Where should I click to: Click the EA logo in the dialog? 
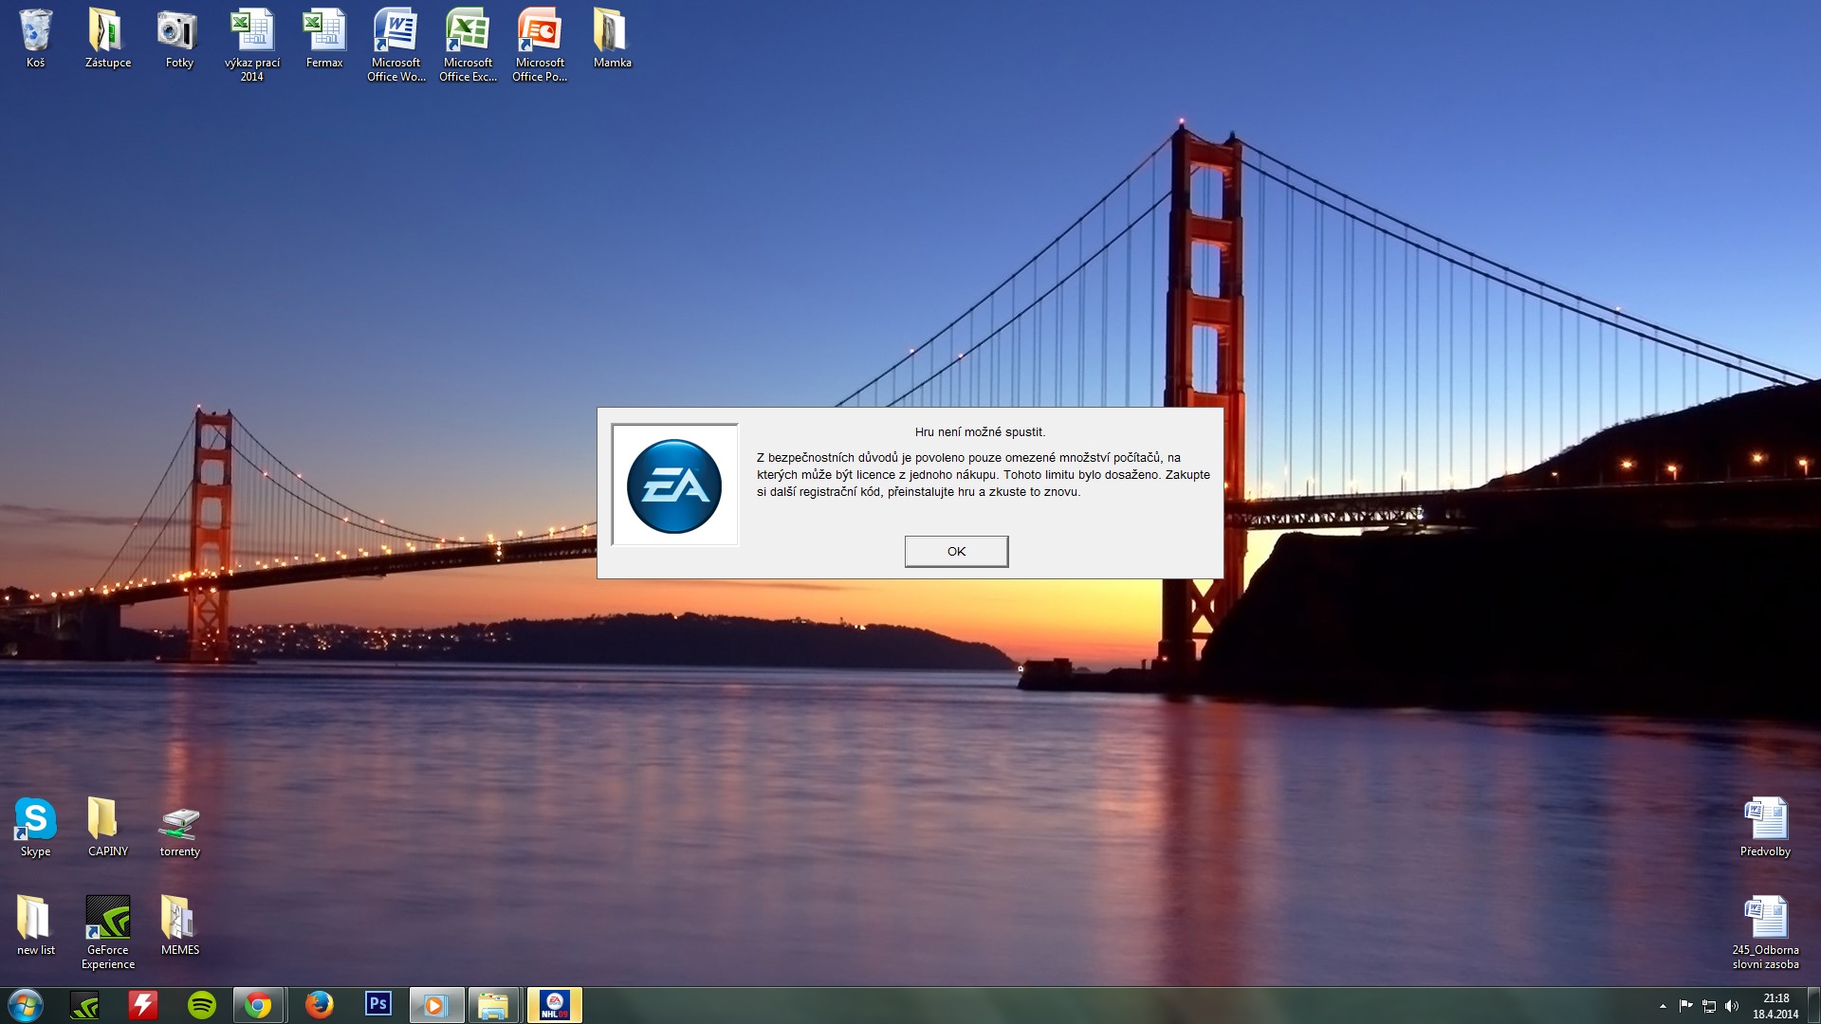coord(674,485)
